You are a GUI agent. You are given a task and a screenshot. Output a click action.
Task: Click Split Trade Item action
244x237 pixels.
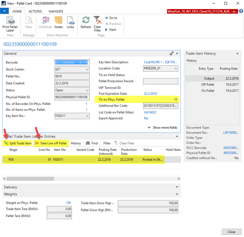(18, 143)
